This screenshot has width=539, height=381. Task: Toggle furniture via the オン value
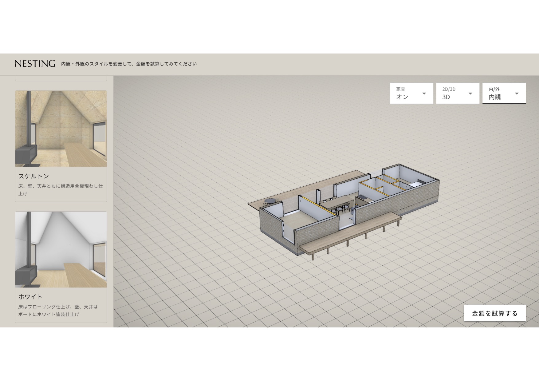pos(402,97)
